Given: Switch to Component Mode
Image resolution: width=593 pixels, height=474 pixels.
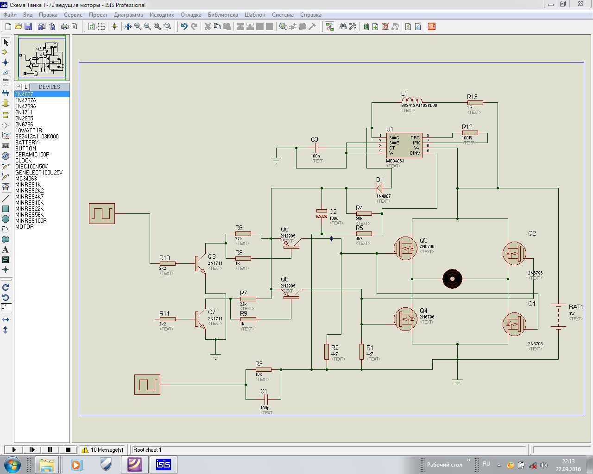Looking at the screenshot, I should coord(6,52).
